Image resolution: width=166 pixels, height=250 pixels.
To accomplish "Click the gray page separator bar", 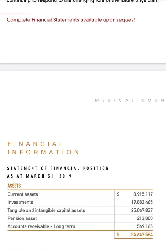I will click(x=83, y=67).
